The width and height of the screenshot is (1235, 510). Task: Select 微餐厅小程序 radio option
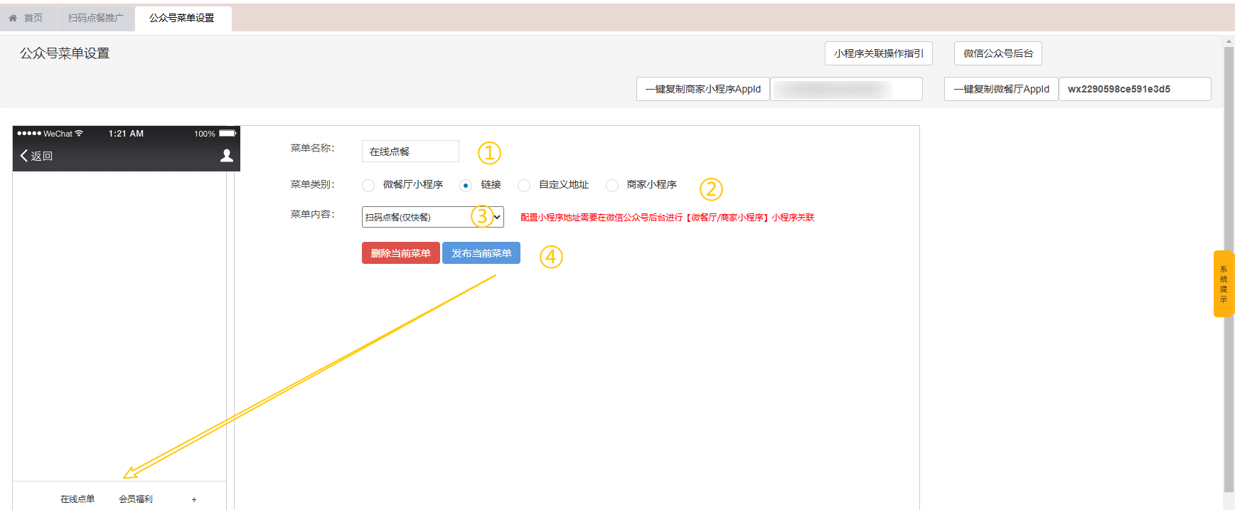pyautogui.click(x=368, y=185)
